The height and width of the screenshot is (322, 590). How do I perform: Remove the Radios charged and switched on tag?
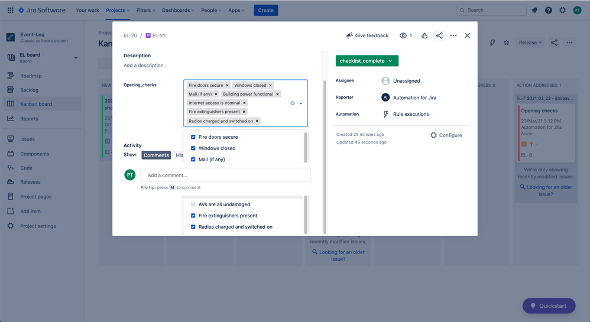257,121
